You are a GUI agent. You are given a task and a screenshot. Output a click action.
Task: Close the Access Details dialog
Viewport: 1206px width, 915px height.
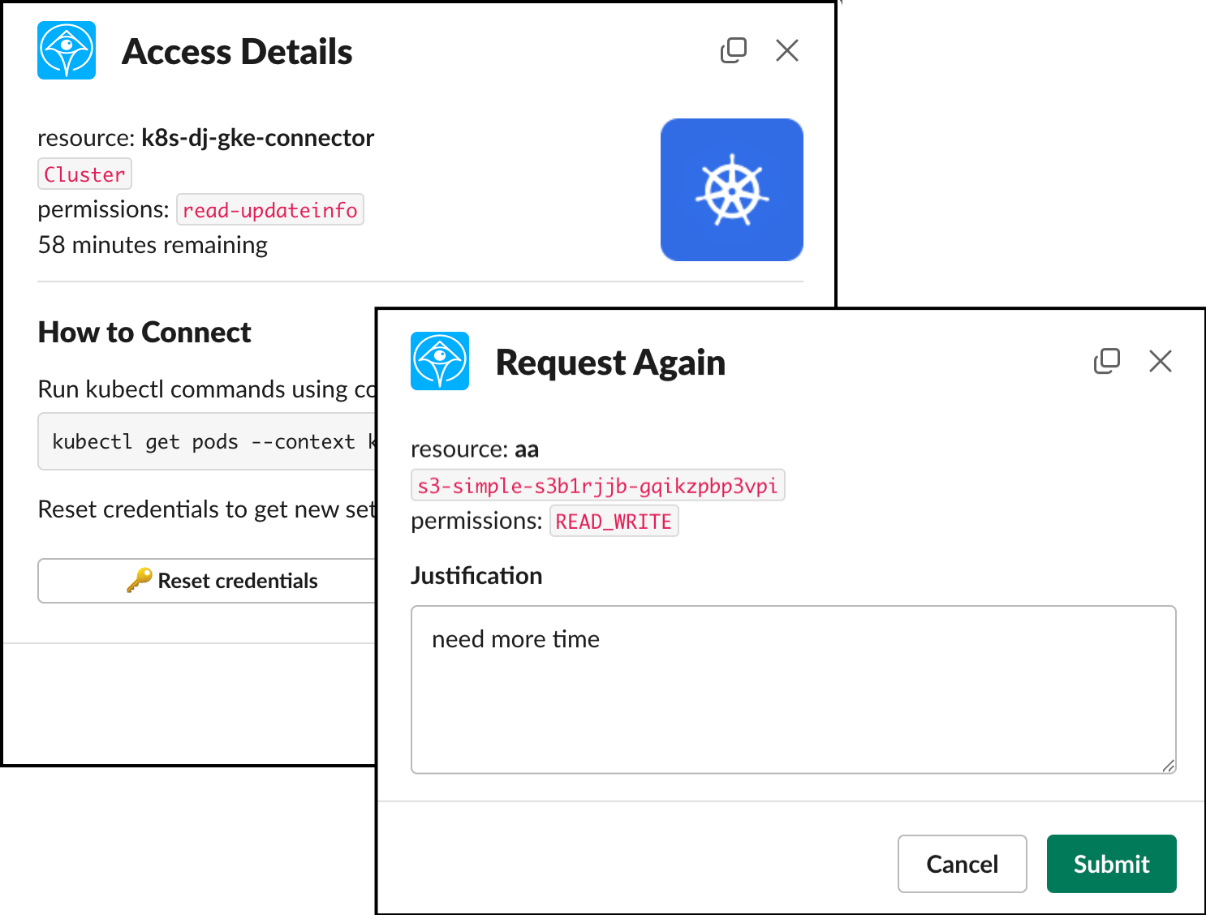[786, 50]
